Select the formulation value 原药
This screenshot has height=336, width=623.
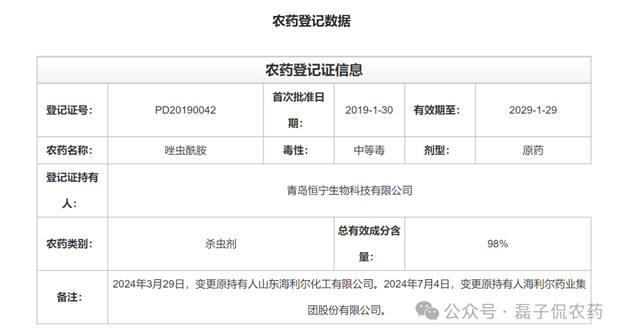click(x=533, y=150)
